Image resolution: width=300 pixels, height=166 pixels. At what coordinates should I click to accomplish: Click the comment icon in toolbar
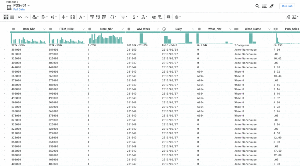(168, 17)
